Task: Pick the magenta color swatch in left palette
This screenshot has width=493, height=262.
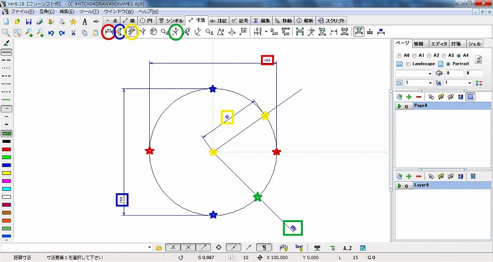Action: point(7,181)
